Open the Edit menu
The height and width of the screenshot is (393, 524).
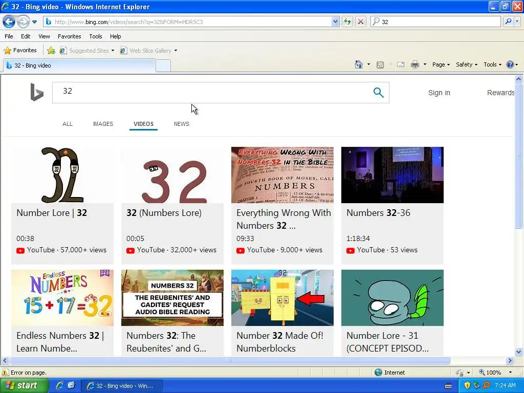pyautogui.click(x=26, y=36)
